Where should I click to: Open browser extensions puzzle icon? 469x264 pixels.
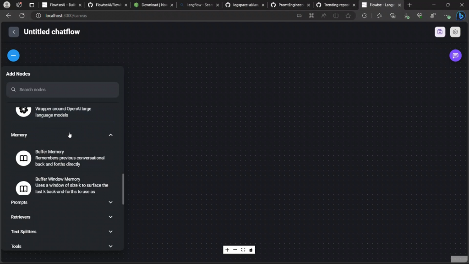tap(364, 16)
